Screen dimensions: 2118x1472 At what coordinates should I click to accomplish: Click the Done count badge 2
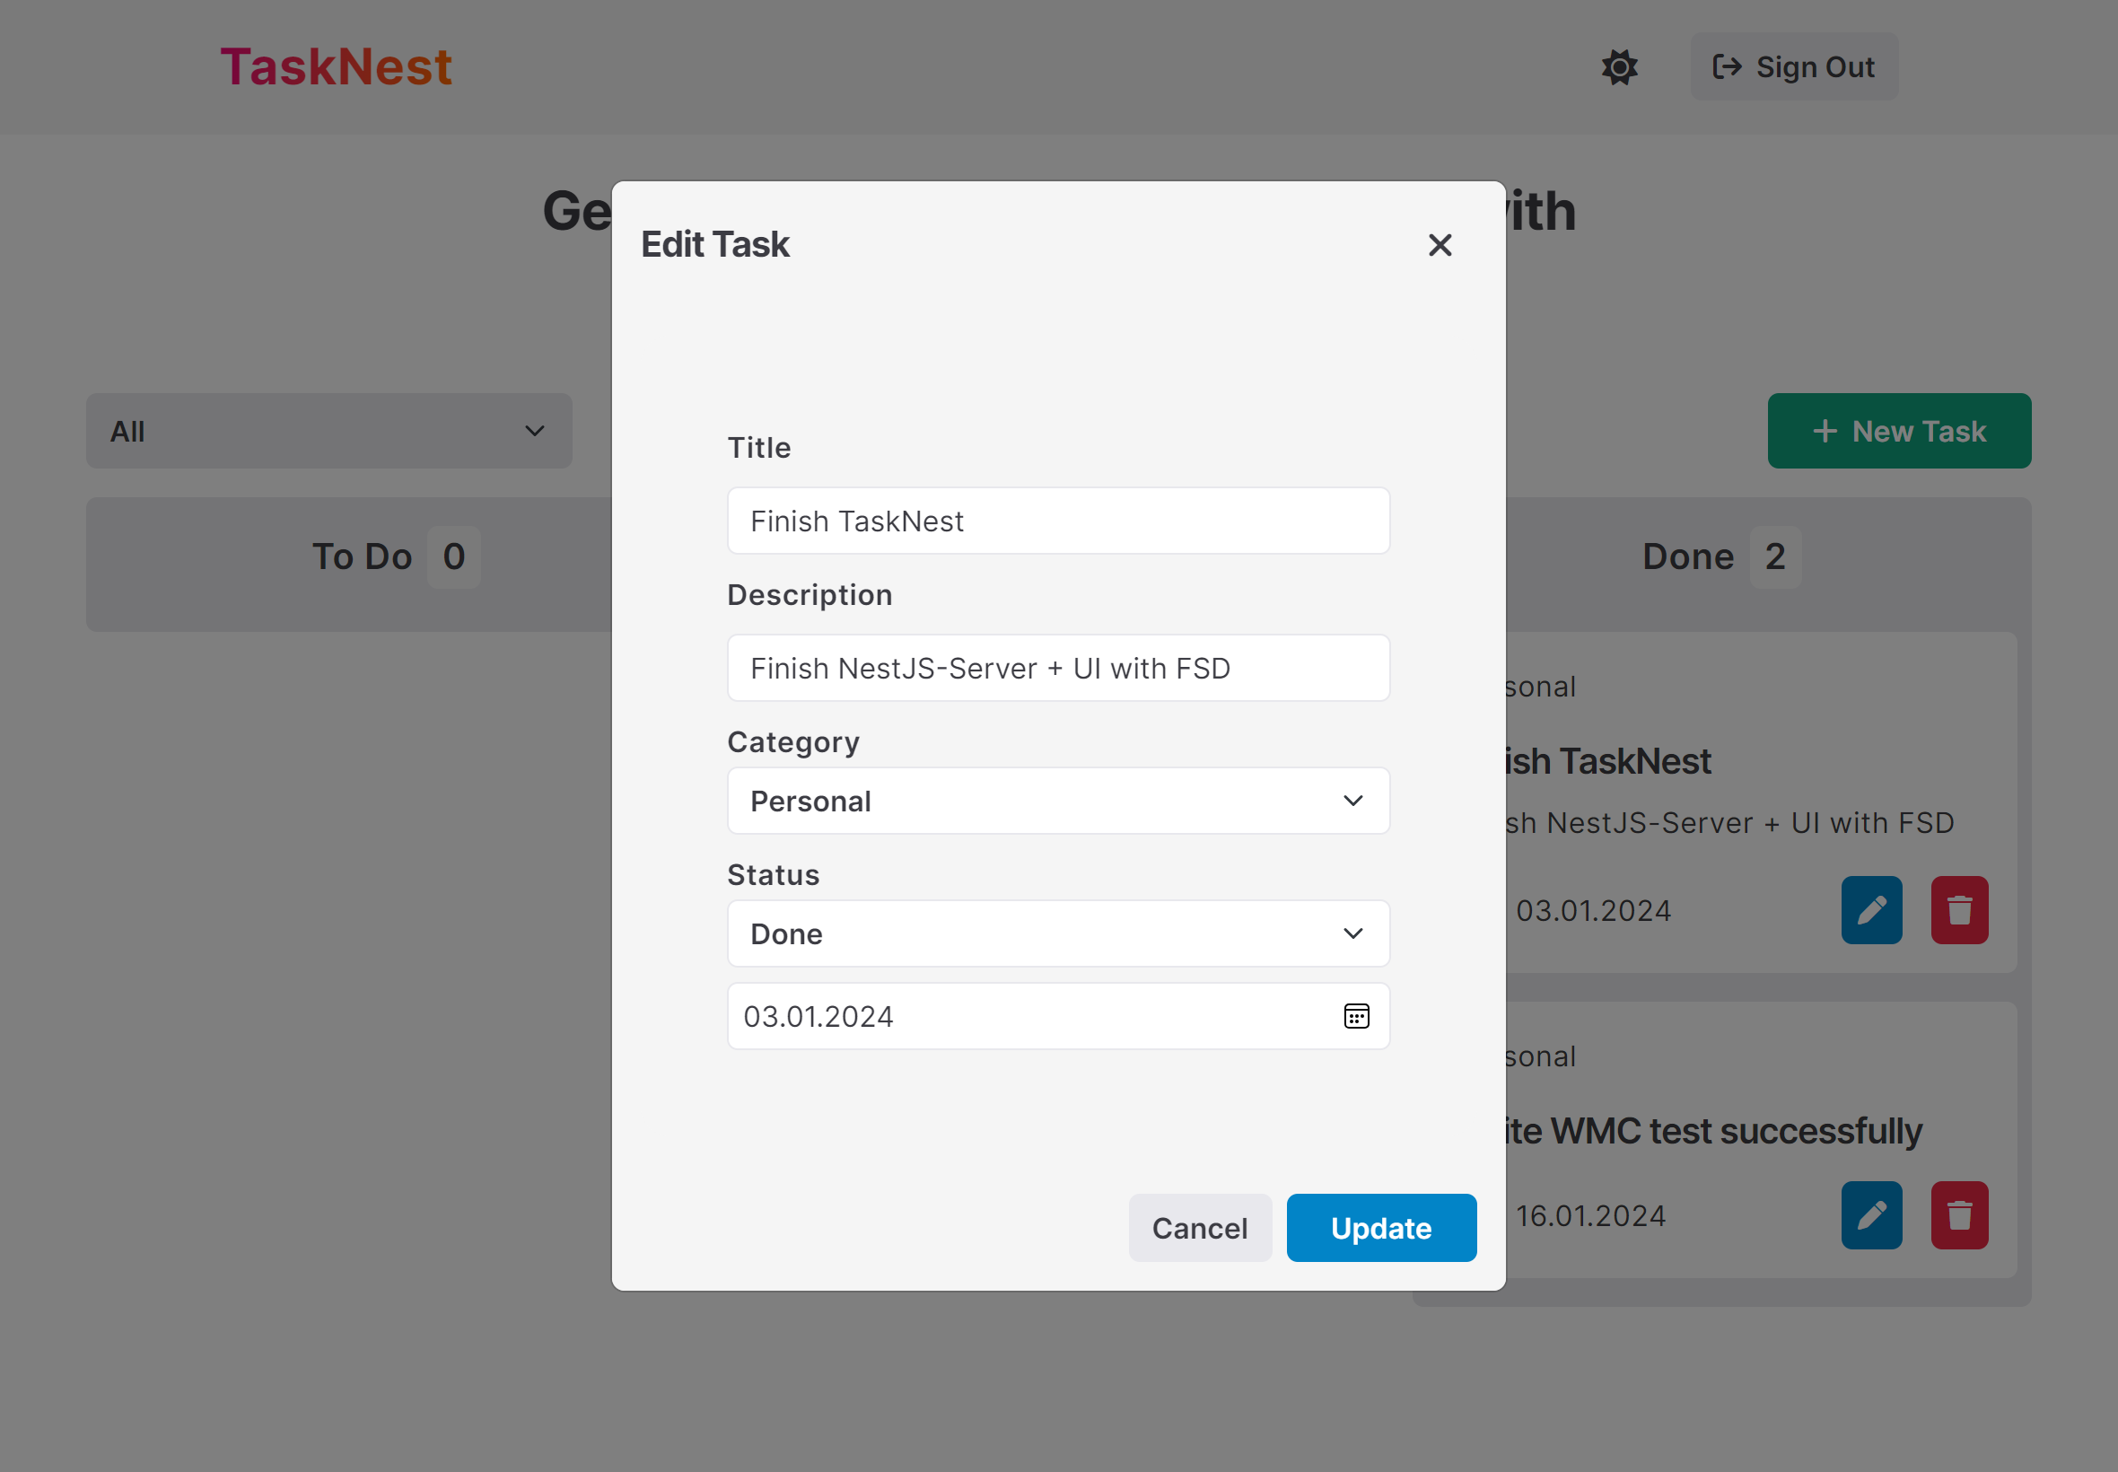click(1775, 557)
